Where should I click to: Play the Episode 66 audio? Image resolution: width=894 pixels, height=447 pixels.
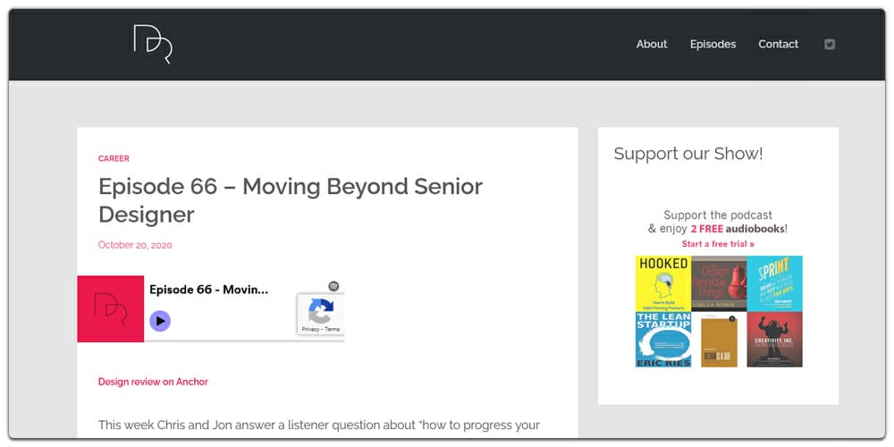(160, 320)
